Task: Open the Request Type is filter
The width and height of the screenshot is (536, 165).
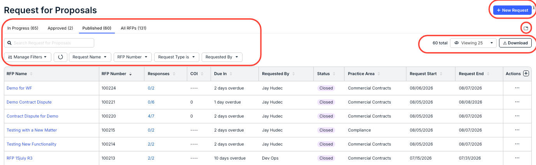Action: (x=177, y=57)
